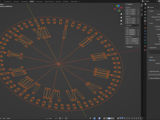Open the View Layer properties tab icon
The image size is (160, 120).
(x=145, y=18)
